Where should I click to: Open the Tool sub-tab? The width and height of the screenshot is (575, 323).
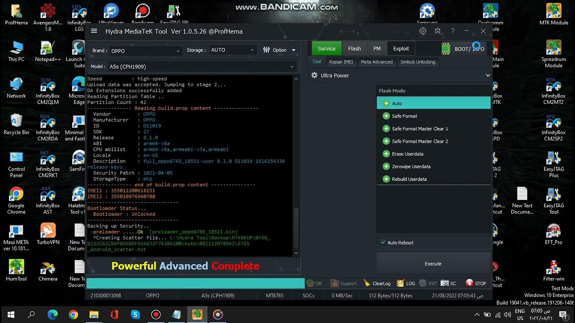pos(317,62)
